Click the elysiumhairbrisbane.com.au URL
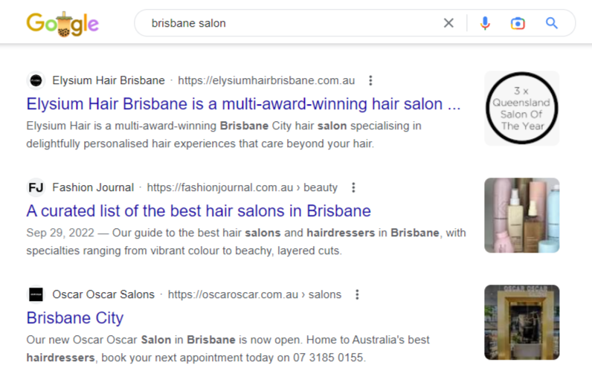The height and width of the screenshot is (382, 592). coord(266,80)
